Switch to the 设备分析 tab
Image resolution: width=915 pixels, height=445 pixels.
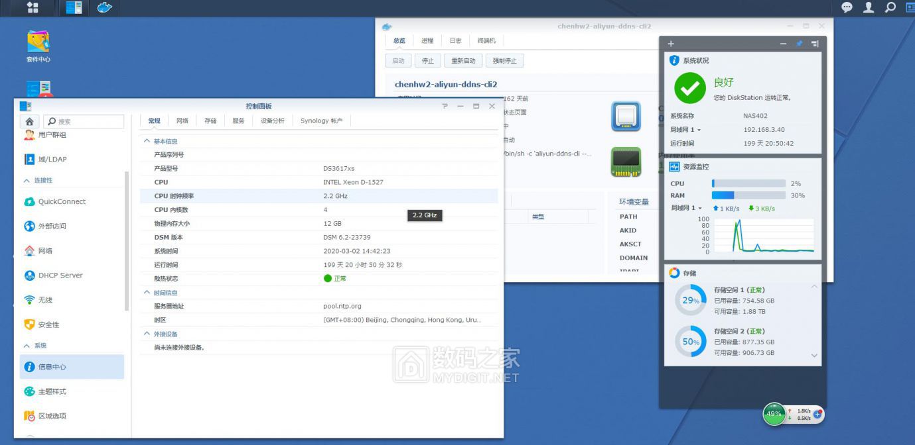[x=272, y=121]
